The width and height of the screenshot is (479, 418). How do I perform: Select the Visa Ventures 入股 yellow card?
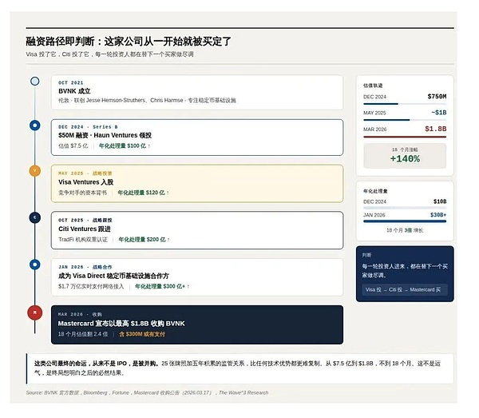[x=197, y=183]
